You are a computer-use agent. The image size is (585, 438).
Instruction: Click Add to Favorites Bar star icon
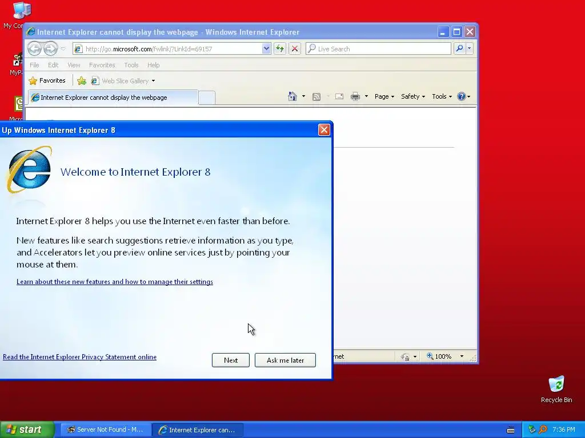point(82,80)
